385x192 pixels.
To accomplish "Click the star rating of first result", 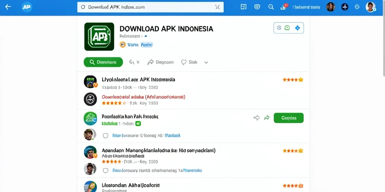I will (x=293, y=79).
